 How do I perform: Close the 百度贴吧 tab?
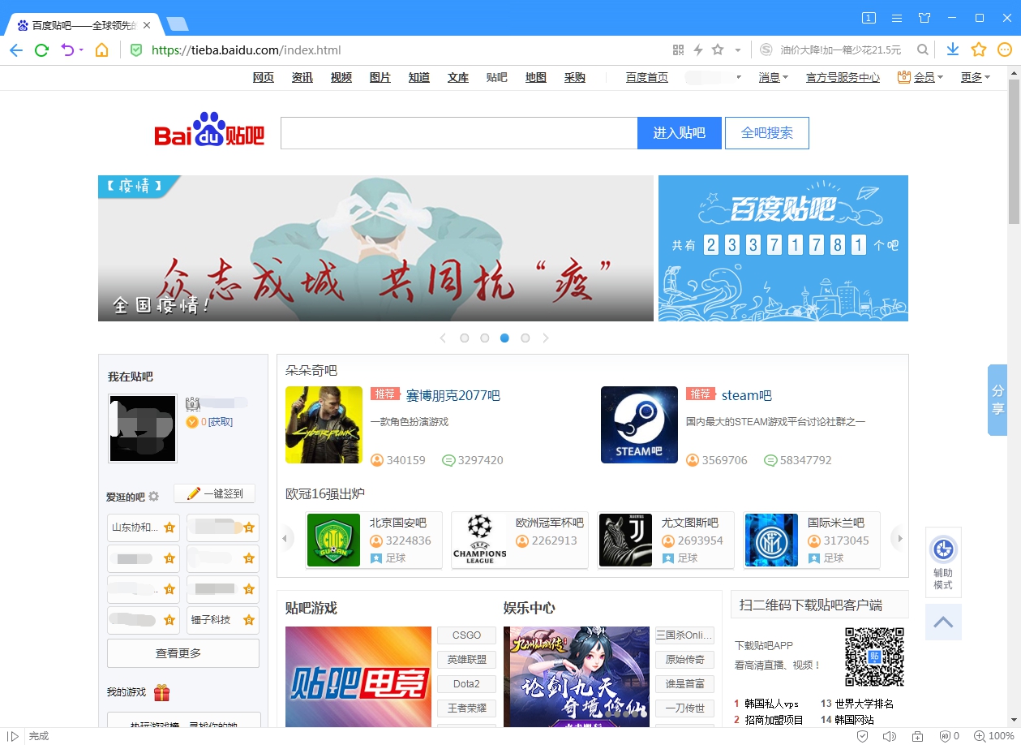tap(147, 25)
